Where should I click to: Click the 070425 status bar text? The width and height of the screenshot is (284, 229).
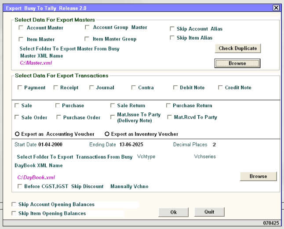click(x=271, y=223)
